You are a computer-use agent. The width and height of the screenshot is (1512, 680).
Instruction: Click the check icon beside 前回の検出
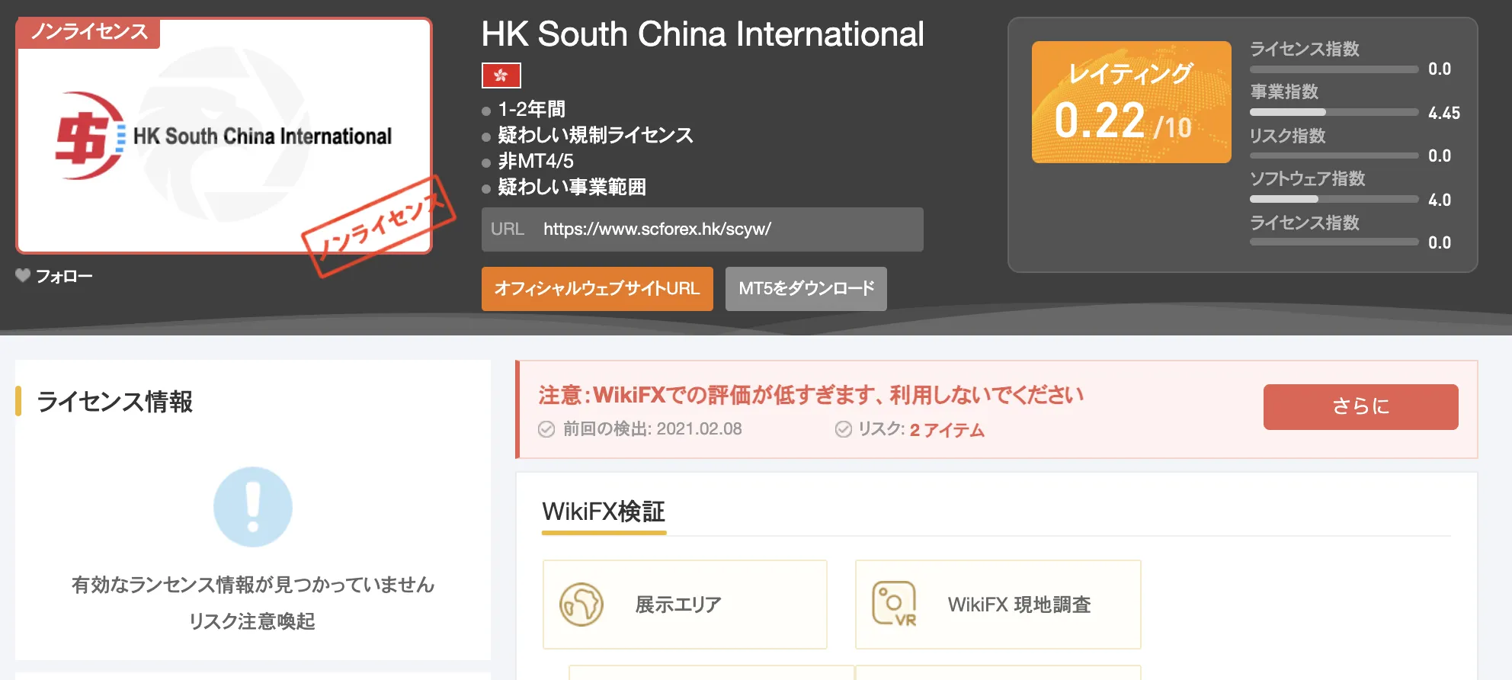coord(546,429)
